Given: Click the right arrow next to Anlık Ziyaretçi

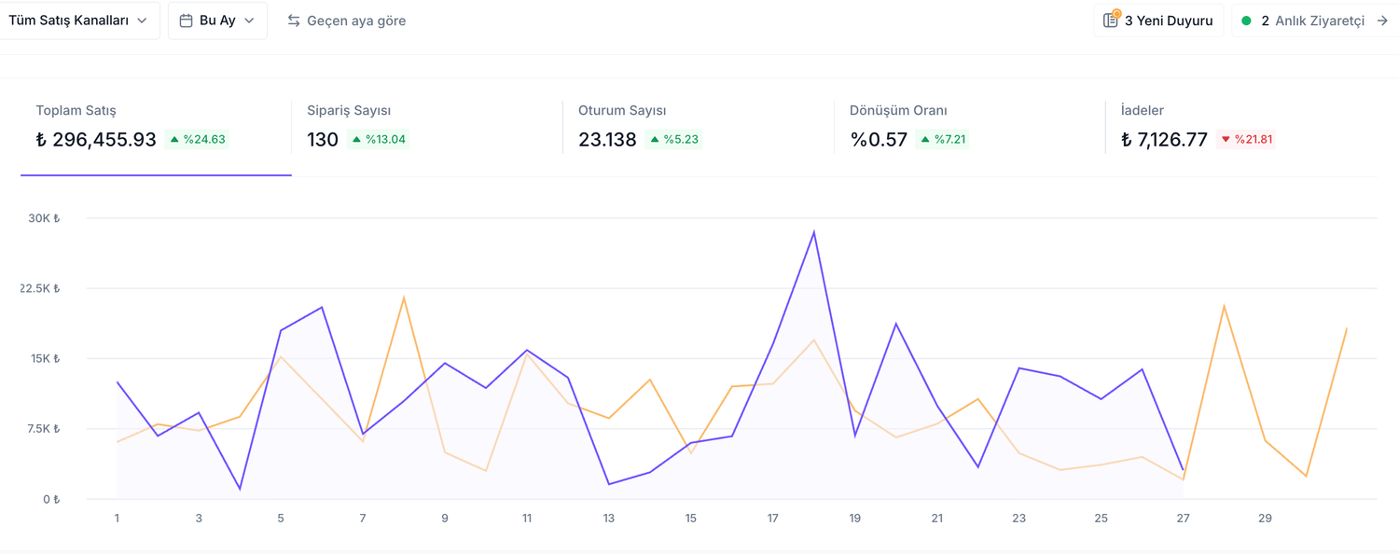Looking at the screenshot, I should (x=1382, y=21).
